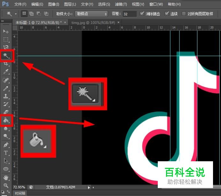Screen dimensions: 221x196
Task: Select the Move tool
Action: [6, 31]
